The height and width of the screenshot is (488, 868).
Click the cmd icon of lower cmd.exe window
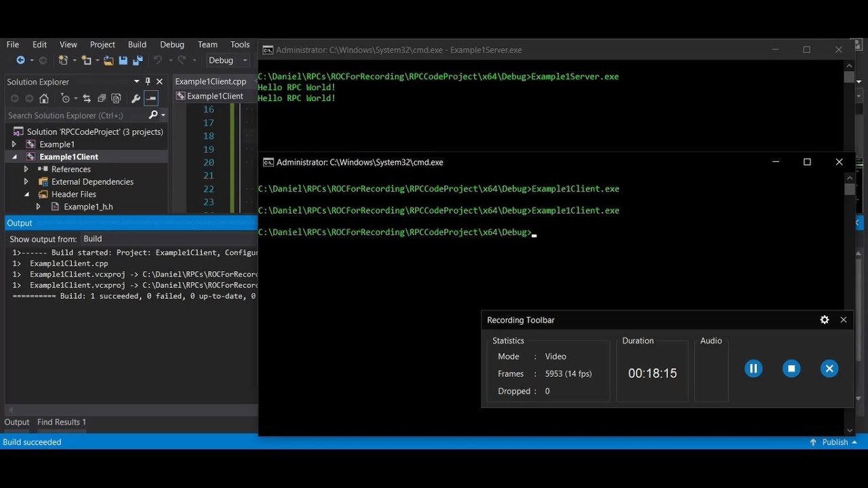click(269, 162)
